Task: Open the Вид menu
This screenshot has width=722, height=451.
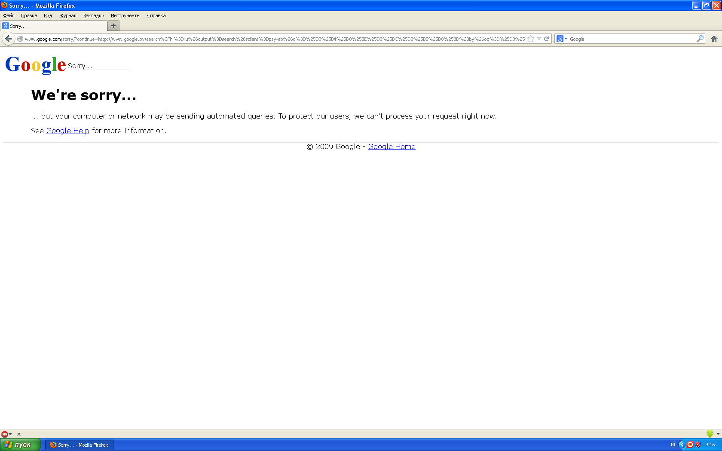Action: point(48,15)
